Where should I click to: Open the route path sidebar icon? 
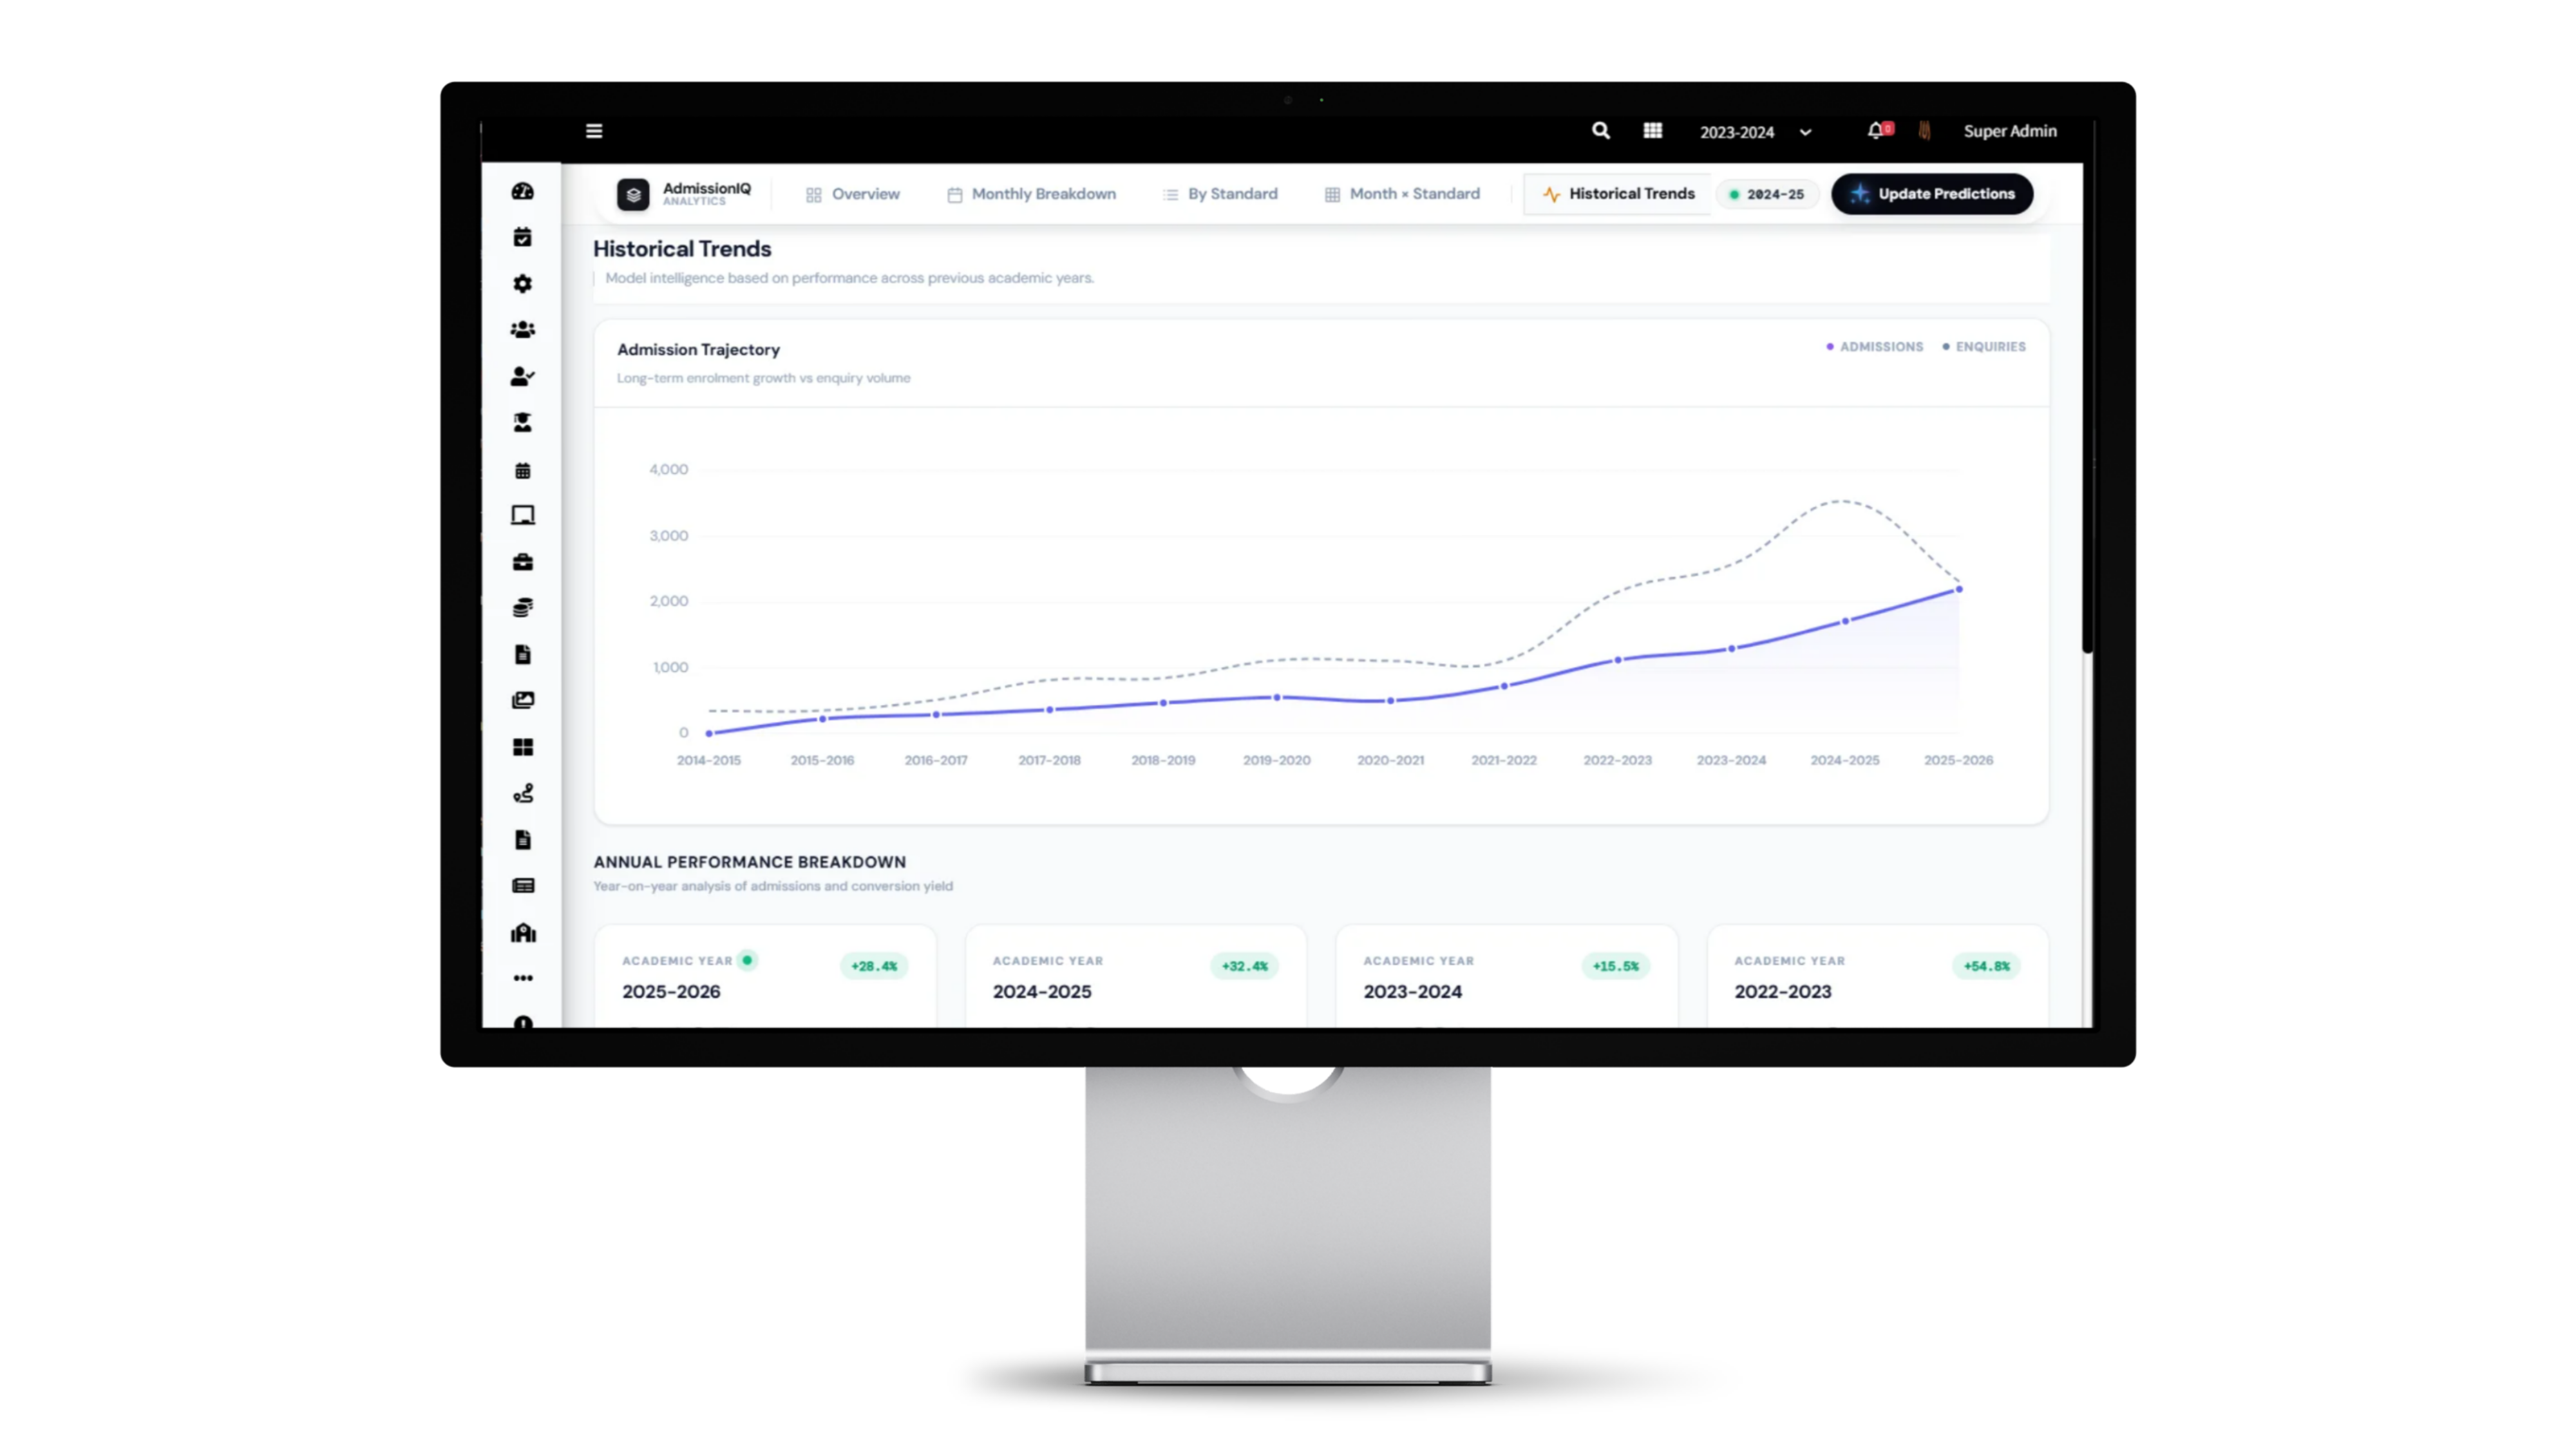[x=523, y=794]
